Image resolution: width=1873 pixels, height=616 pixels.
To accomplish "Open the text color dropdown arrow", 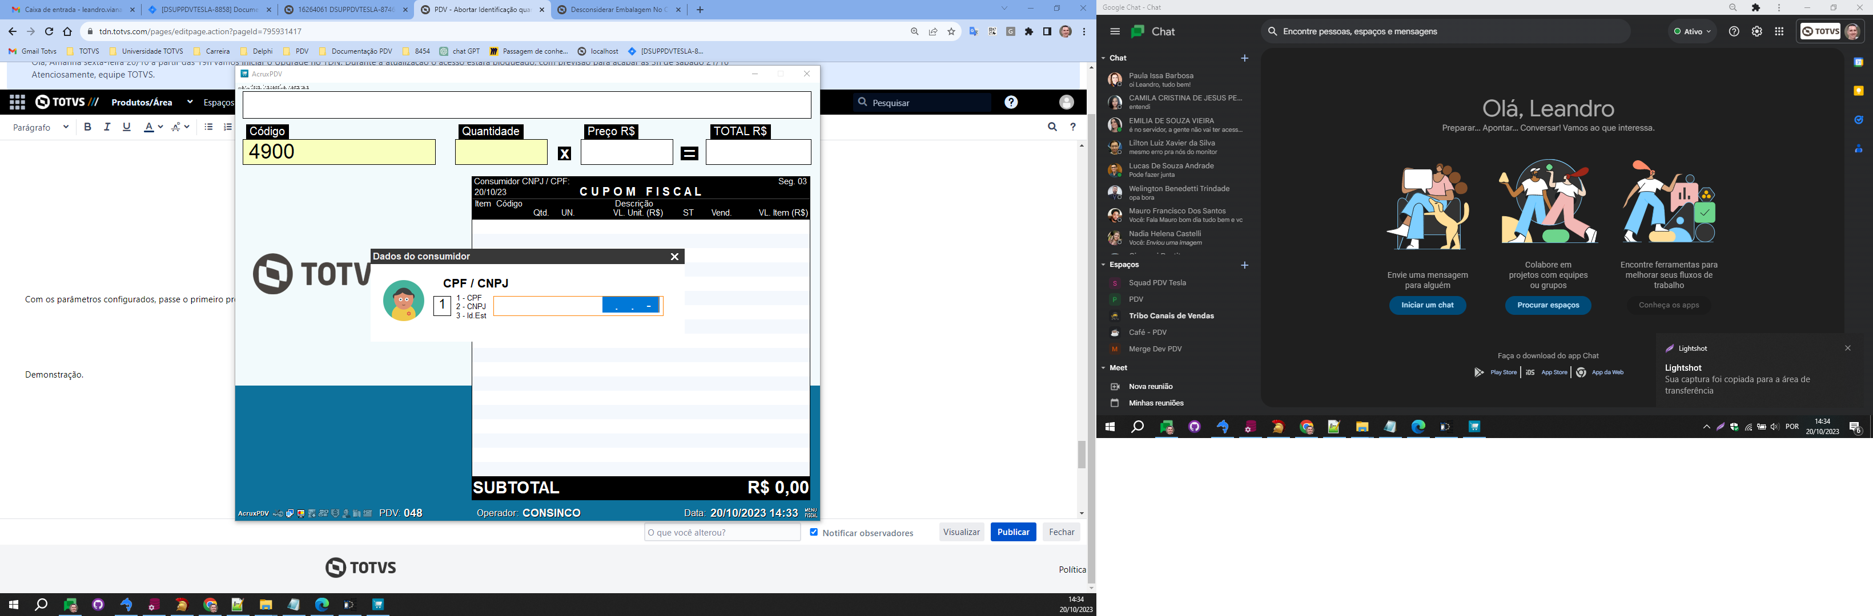I will pyautogui.click(x=160, y=127).
